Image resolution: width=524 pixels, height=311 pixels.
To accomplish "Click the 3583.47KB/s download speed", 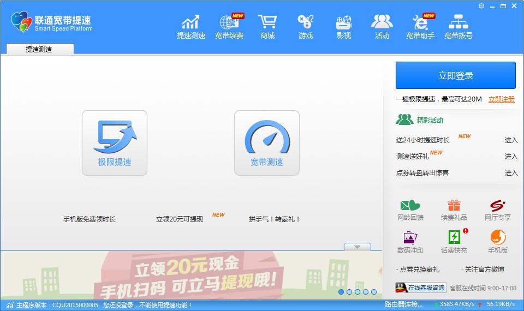I will [457, 304].
